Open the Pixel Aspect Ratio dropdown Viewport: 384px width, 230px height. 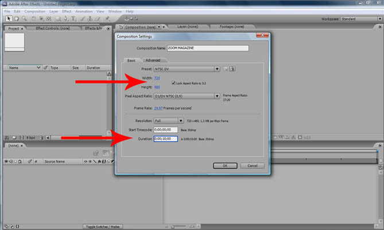click(187, 96)
